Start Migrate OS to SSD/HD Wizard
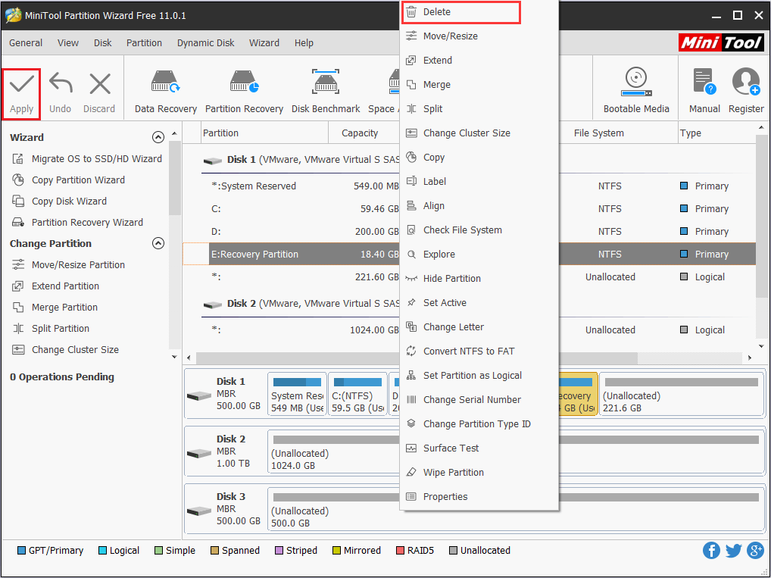Screen dimensions: 771x578 click(86, 159)
